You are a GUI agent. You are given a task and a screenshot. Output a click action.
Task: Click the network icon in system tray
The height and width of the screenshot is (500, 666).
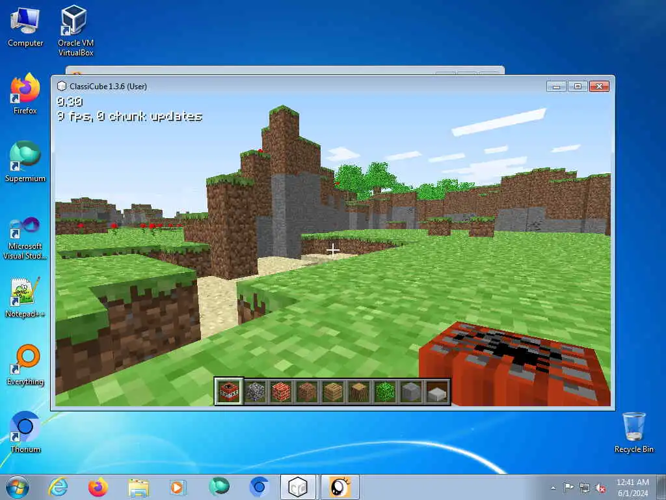(585, 488)
